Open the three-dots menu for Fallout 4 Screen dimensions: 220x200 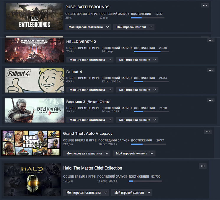[210, 71]
